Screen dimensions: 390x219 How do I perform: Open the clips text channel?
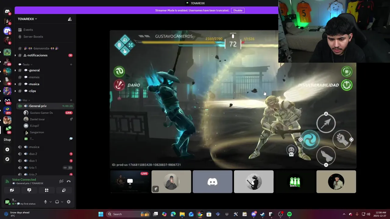click(x=45, y=91)
